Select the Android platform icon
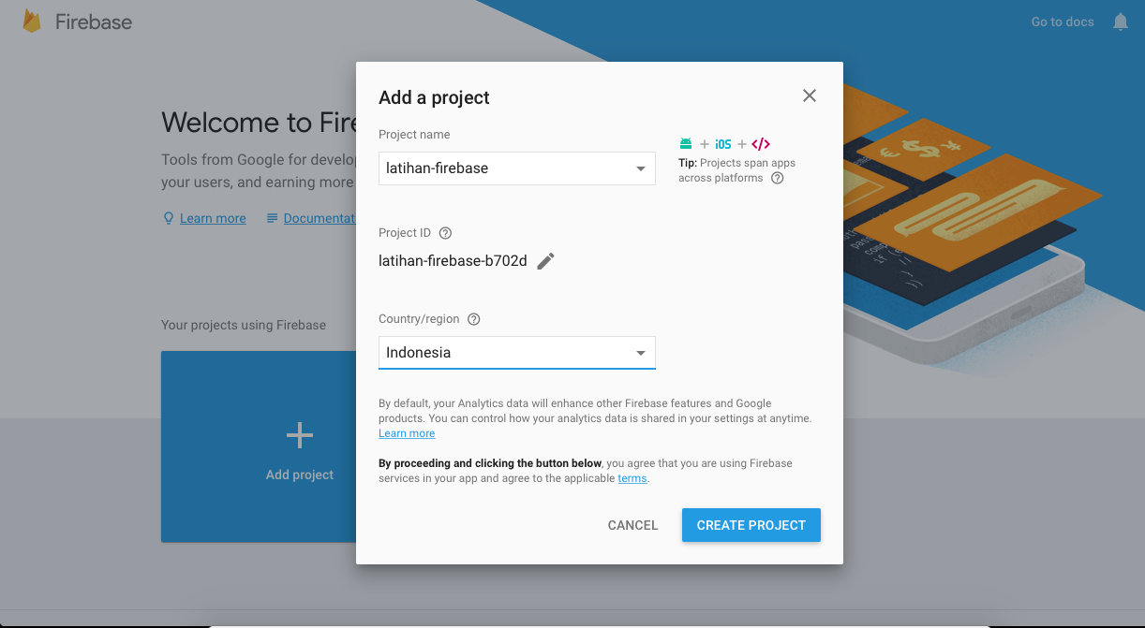1145x628 pixels. [x=686, y=143]
